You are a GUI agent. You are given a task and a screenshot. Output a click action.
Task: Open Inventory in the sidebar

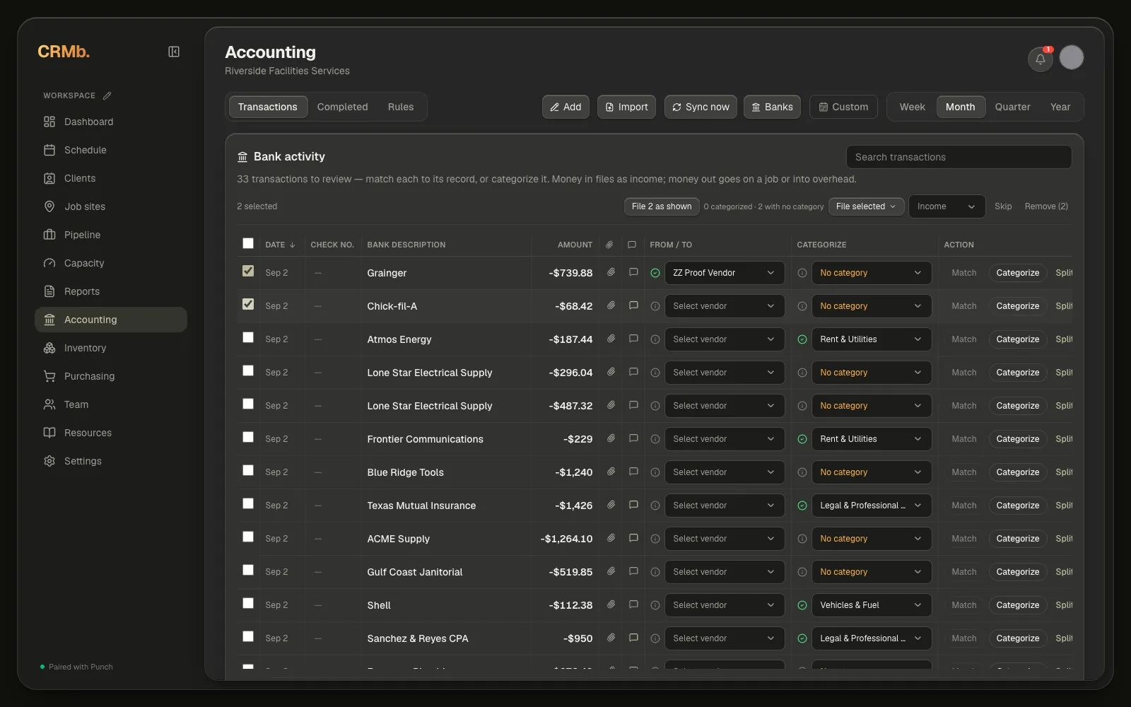coord(111,348)
